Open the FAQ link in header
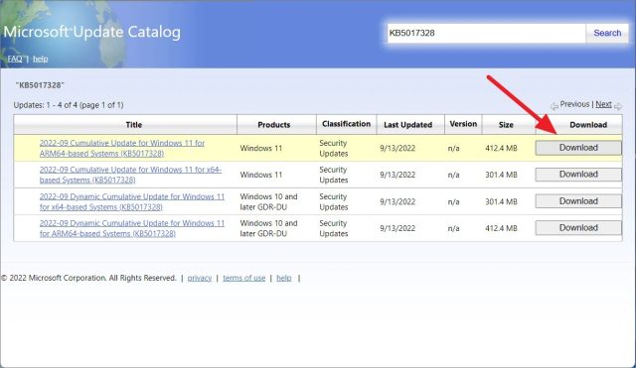The height and width of the screenshot is (368, 636). (x=15, y=59)
